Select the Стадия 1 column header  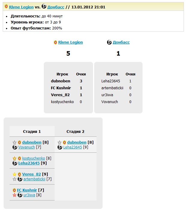pyautogui.click(x=32, y=131)
